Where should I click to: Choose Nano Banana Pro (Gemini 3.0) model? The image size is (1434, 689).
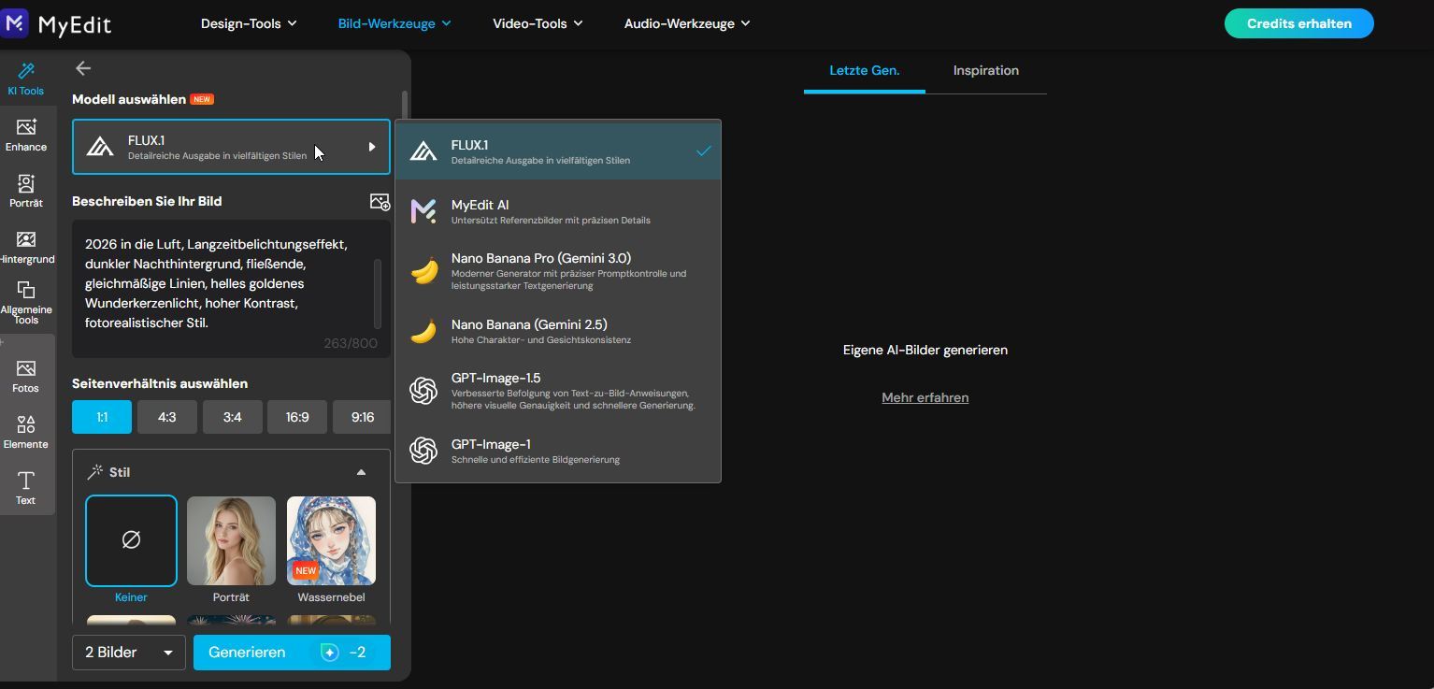pos(558,271)
